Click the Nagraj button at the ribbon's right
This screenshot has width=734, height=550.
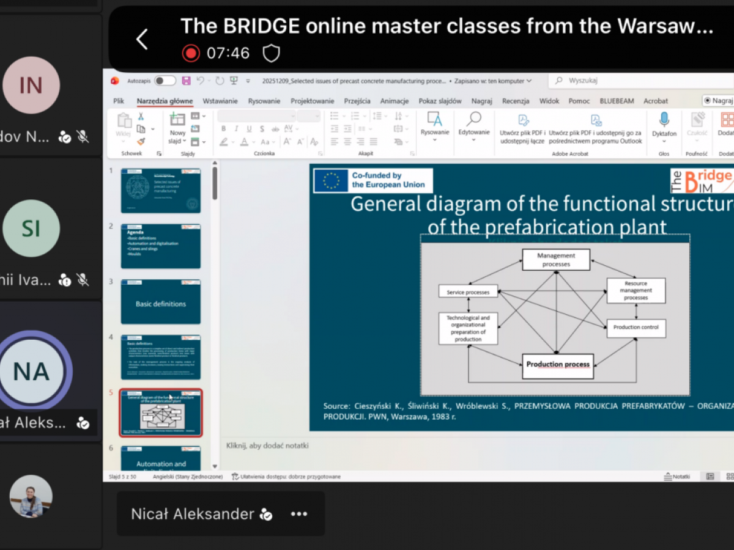point(718,101)
